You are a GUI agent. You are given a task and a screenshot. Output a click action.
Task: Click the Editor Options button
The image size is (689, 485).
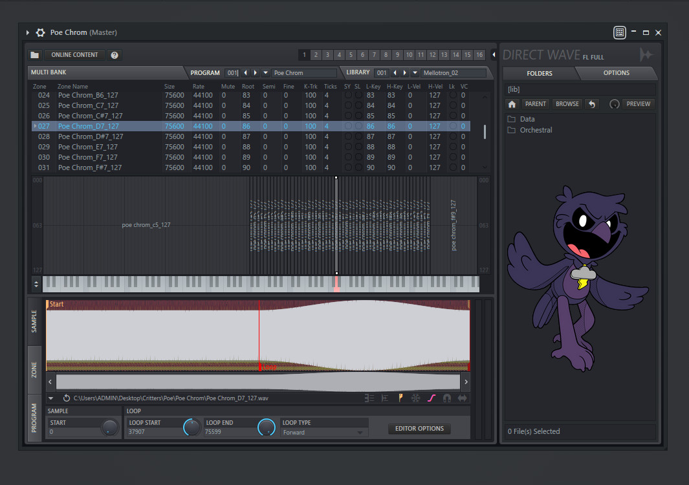click(x=419, y=428)
